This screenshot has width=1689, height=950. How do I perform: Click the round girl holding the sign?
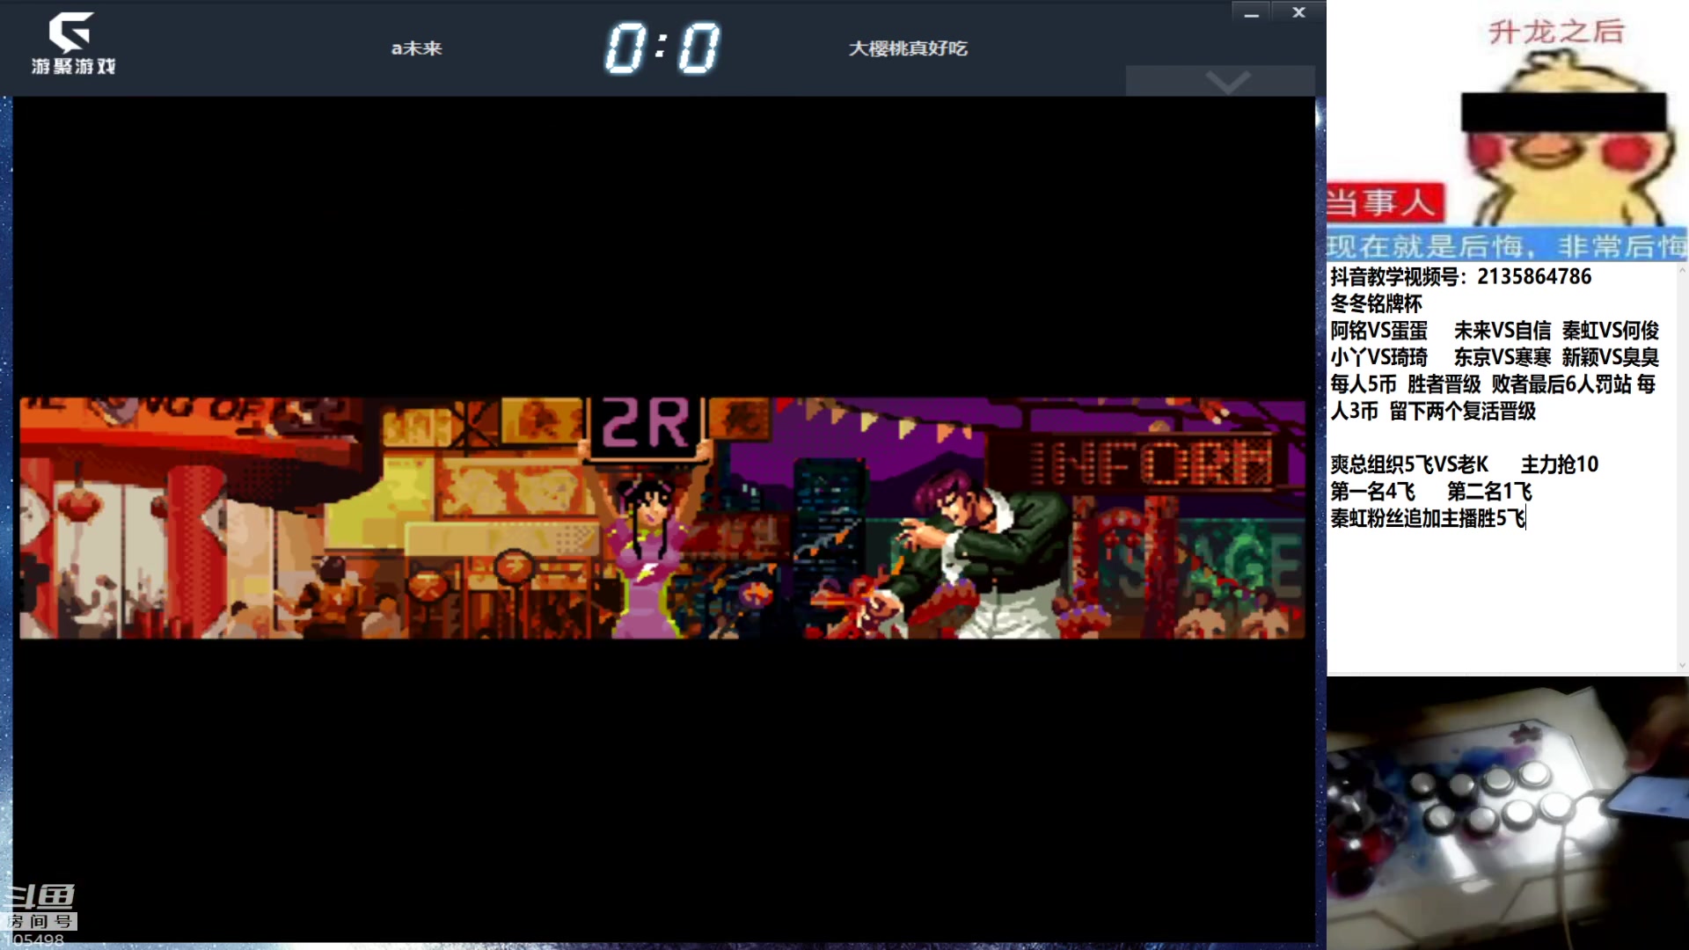click(647, 550)
